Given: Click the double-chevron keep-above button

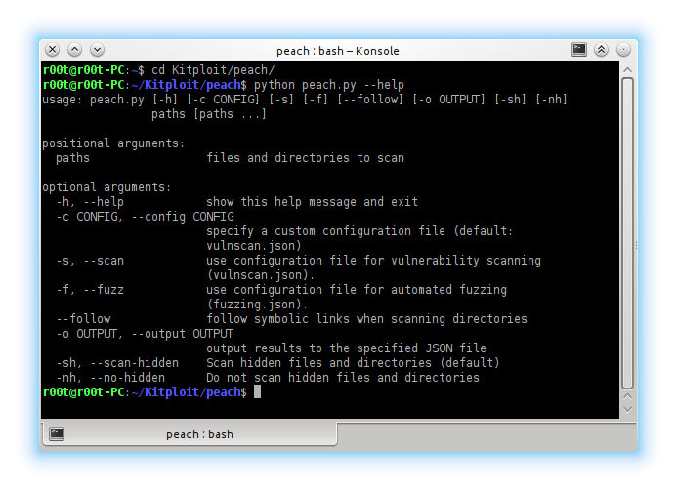Looking at the screenshot, I should [x=601, y=50].
